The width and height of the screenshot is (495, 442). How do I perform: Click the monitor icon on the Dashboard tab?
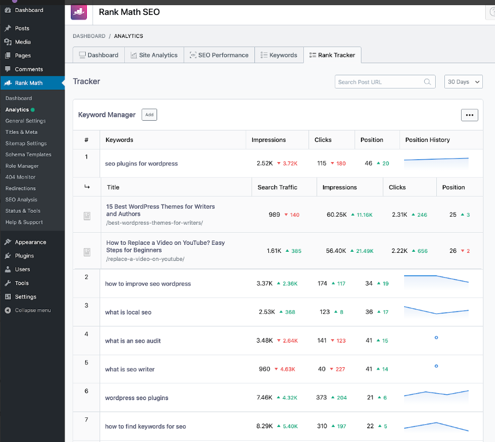pos(82,55)
